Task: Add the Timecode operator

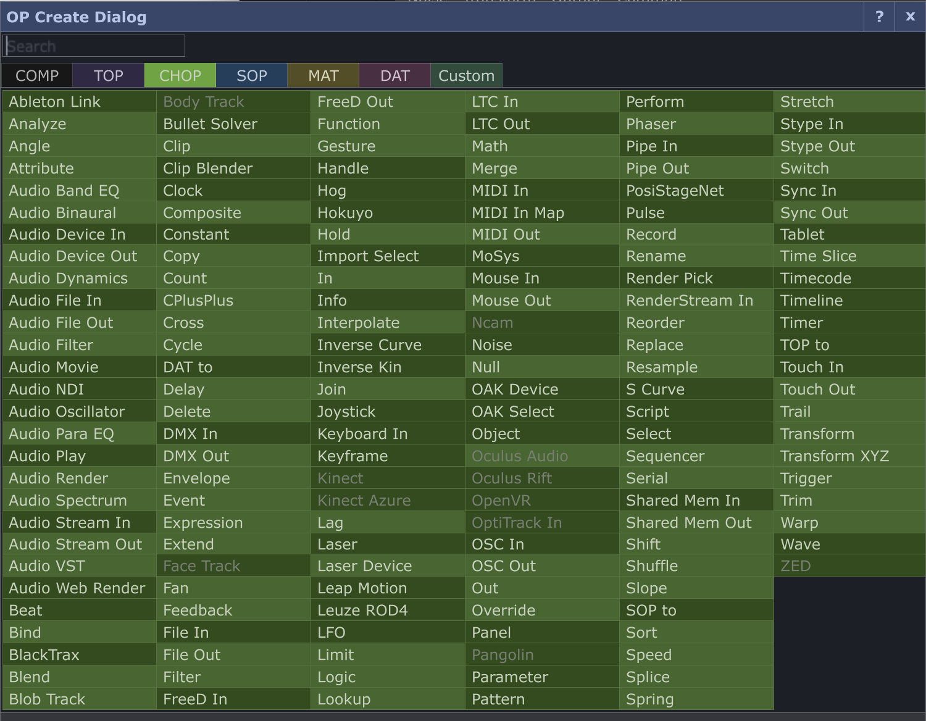Action: (850, 278)
